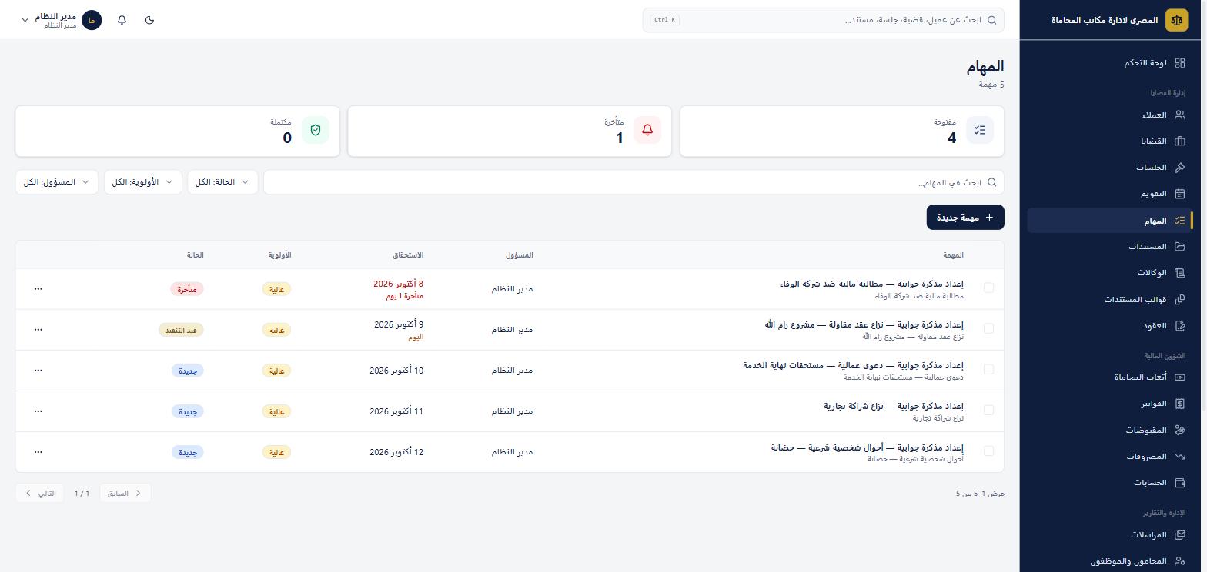Screen dimensions: 1207x572
Task: Click the scales of justice logo icon
Action: pos(1176,20)
